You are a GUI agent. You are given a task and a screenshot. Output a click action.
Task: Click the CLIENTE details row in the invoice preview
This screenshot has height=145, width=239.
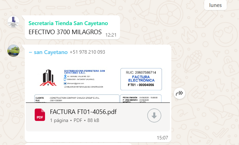click(77, 98)
